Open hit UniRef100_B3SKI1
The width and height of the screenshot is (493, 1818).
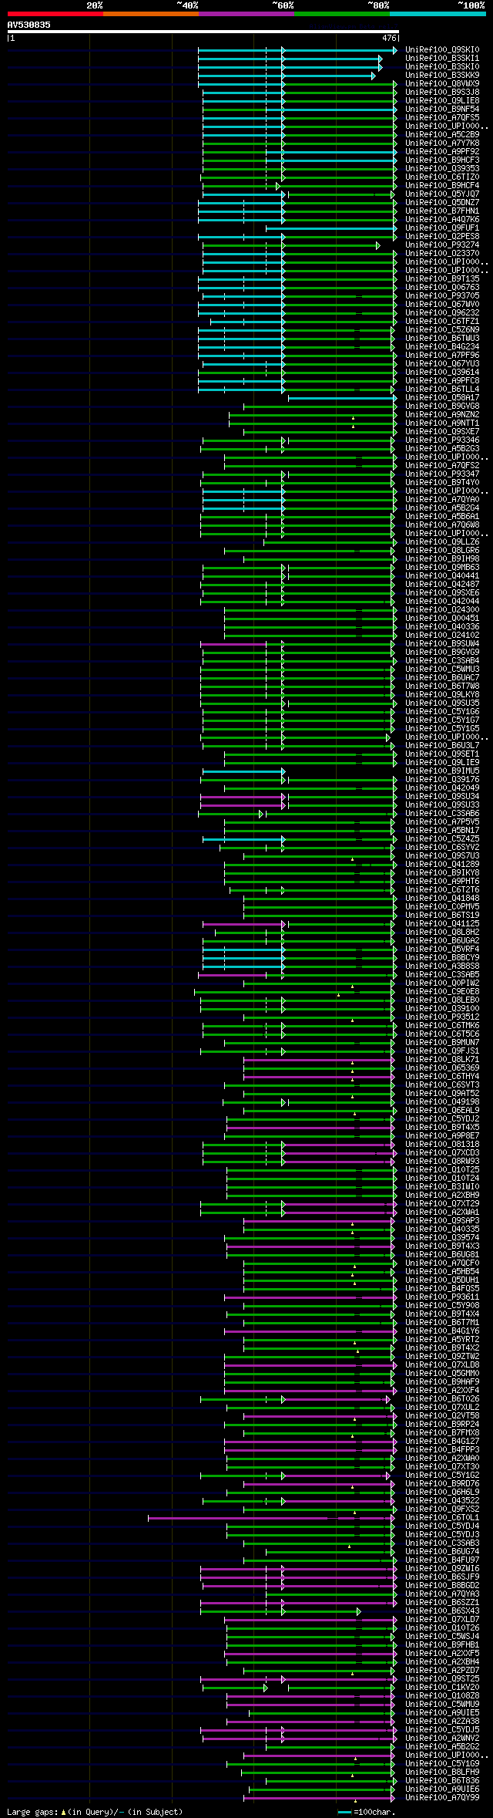coord(442,59)
